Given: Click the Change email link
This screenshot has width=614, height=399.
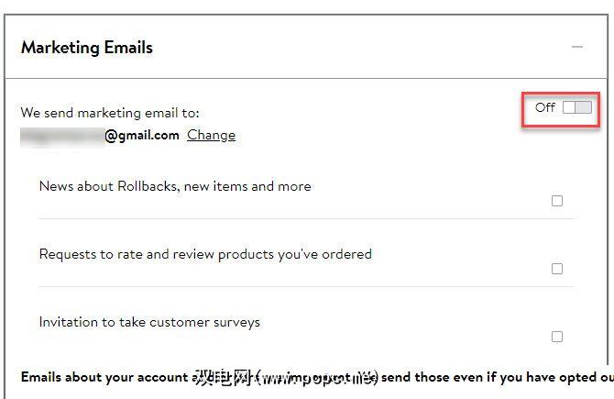Looking at the screenshot, I should (211, 135).
